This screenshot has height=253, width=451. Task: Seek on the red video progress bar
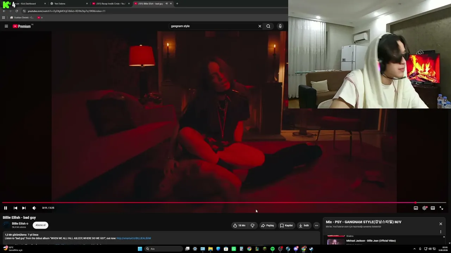tap(224, 203)
